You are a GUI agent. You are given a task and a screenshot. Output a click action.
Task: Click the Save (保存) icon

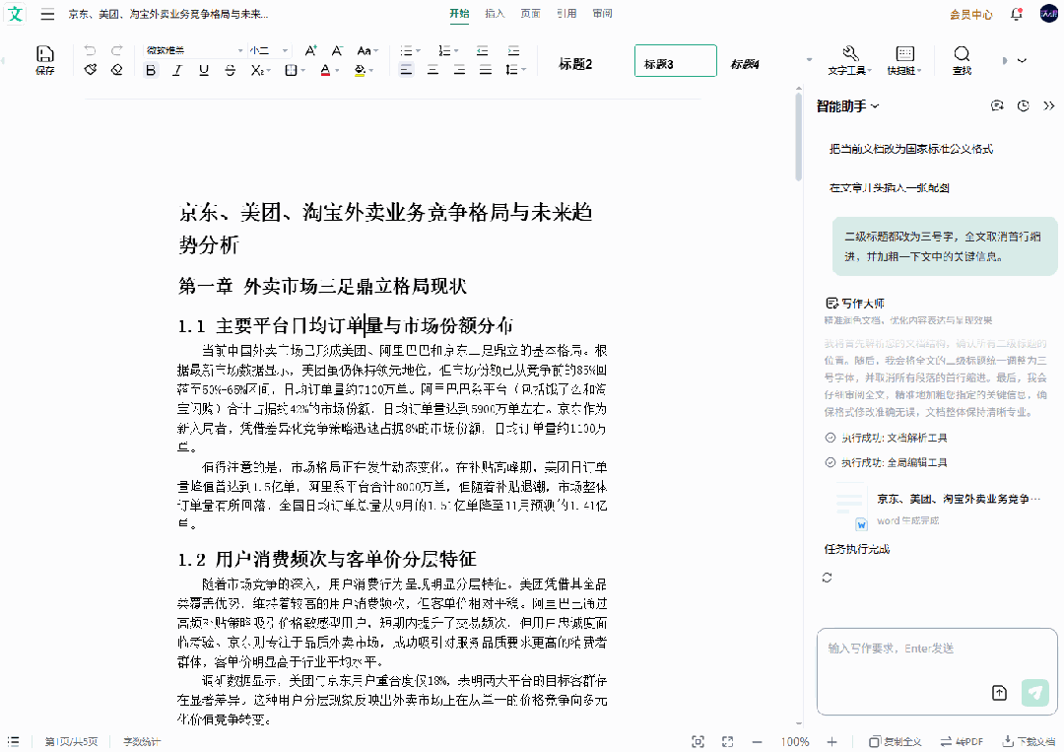coord(45,59)
